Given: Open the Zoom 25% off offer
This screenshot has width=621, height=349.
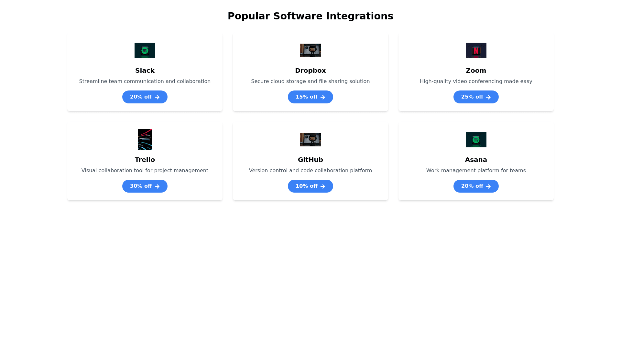Looking at the screenshot, I should 476,97.
